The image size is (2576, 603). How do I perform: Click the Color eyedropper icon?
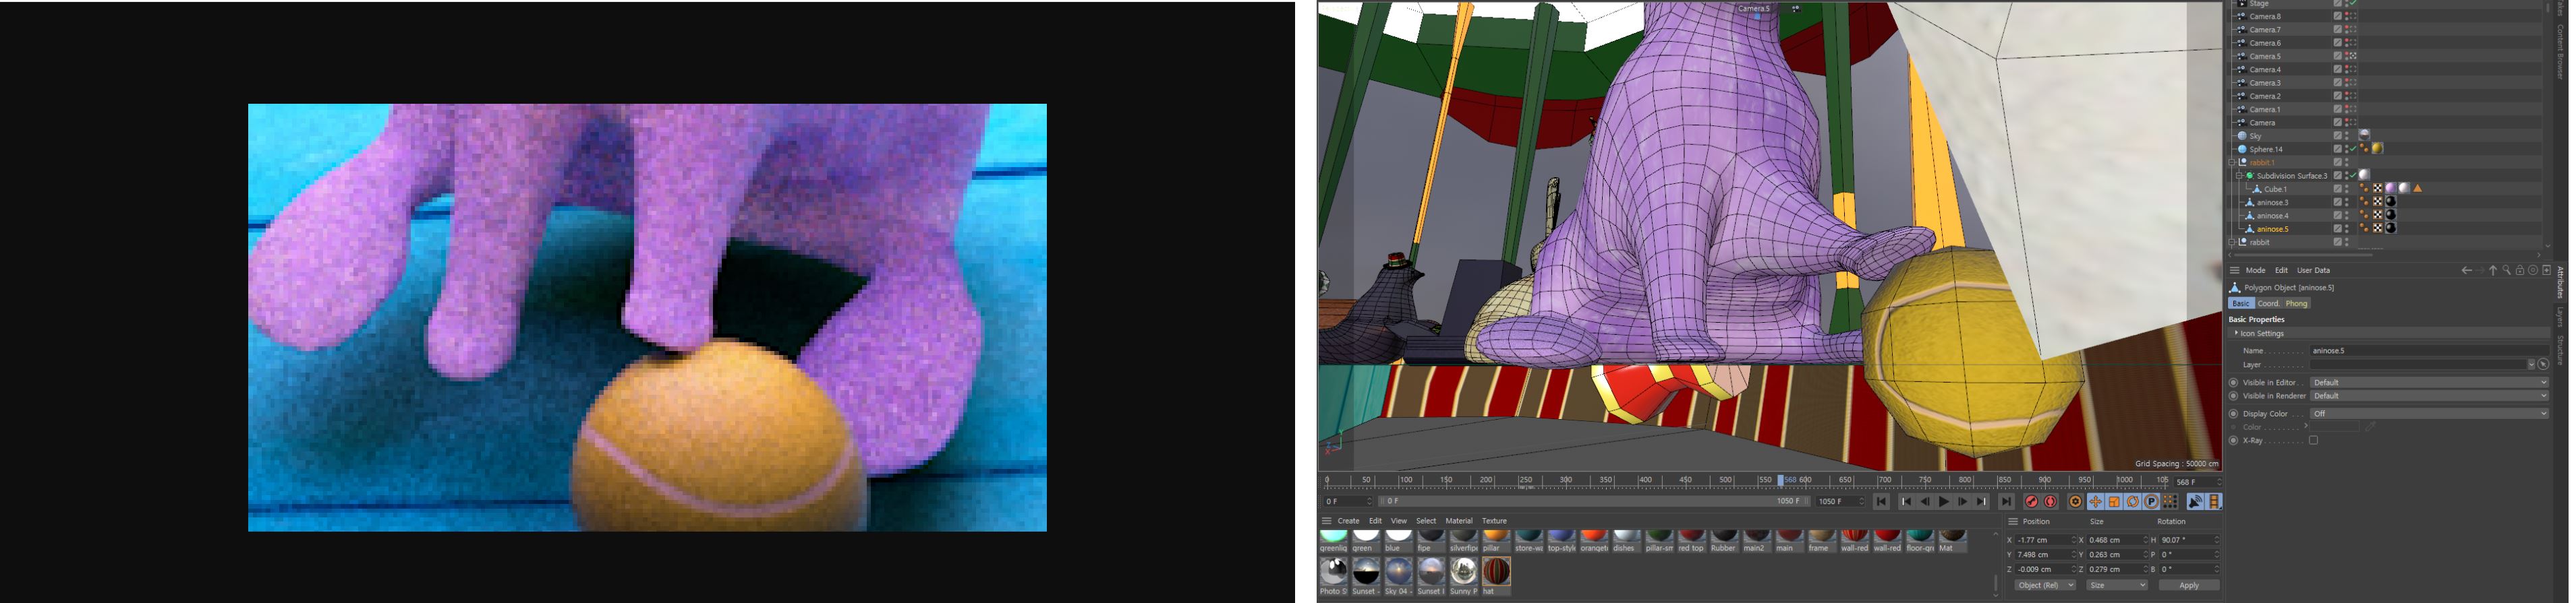pos(2370,427)
